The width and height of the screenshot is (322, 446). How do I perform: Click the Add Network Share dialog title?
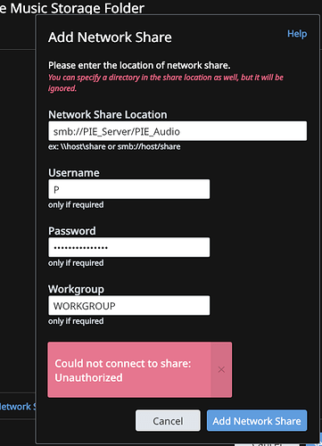click(110, 37)
